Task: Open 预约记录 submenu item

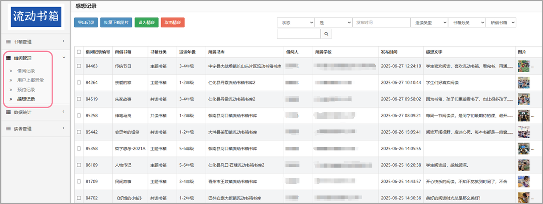Action: 26,89
